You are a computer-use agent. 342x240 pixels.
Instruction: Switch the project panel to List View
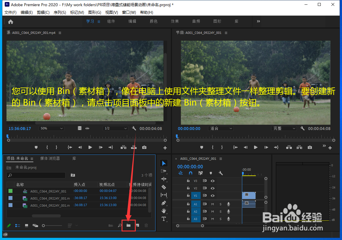[17, 225]
